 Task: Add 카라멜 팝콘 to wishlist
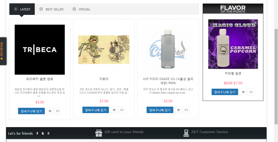pos(243,92)
